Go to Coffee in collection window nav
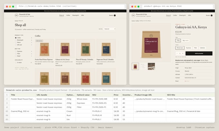 [68, 15]
